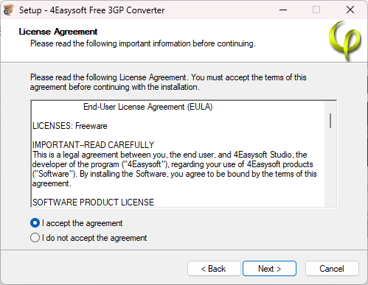Click the greyed-out maximize window icon
This screenshot has width=368, height=285.
click(316, 10)
